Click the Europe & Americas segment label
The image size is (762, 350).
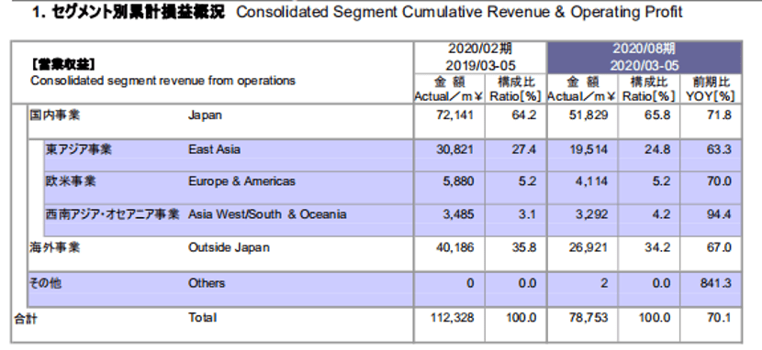pyautogui.click(x=241, y=181)
